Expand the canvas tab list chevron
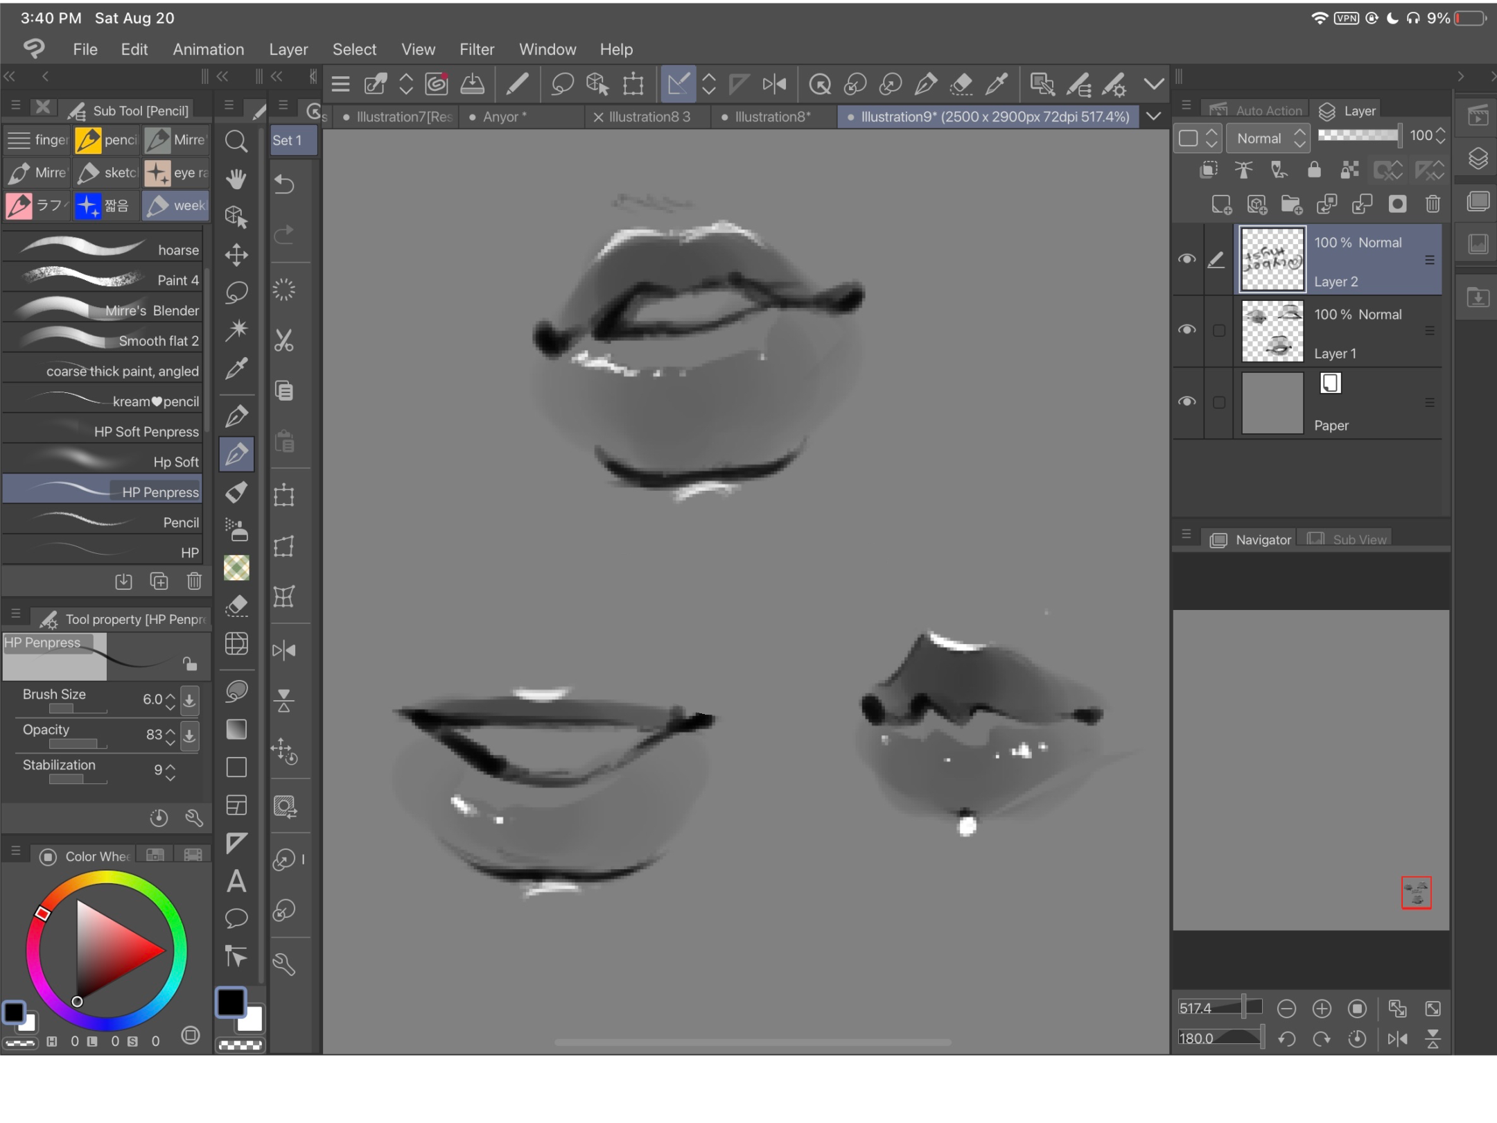The image size is (1497, 1123). point(1153,116)
